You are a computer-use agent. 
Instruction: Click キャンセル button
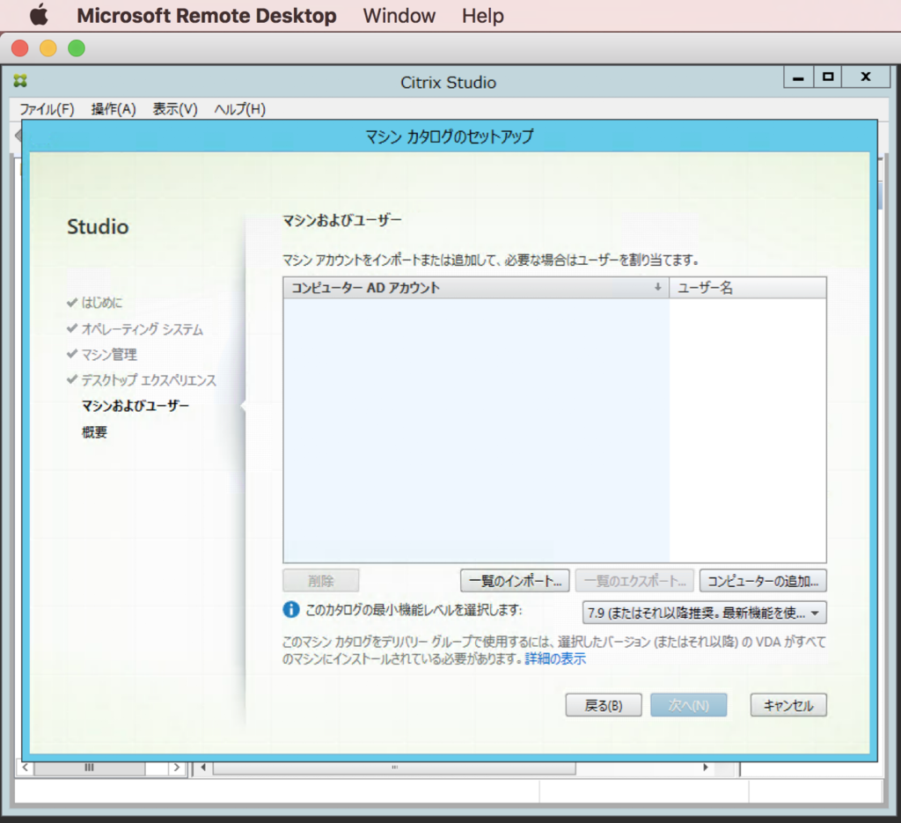(x=788, y=705)
